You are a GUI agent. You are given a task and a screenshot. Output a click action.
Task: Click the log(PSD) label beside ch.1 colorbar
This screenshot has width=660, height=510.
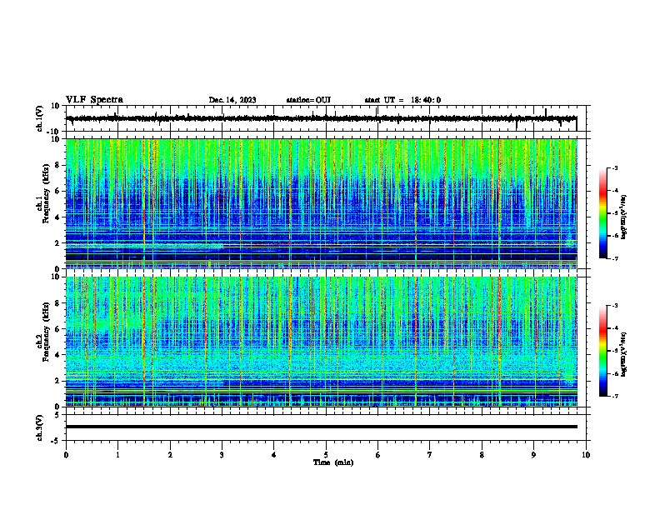[624, 217]
